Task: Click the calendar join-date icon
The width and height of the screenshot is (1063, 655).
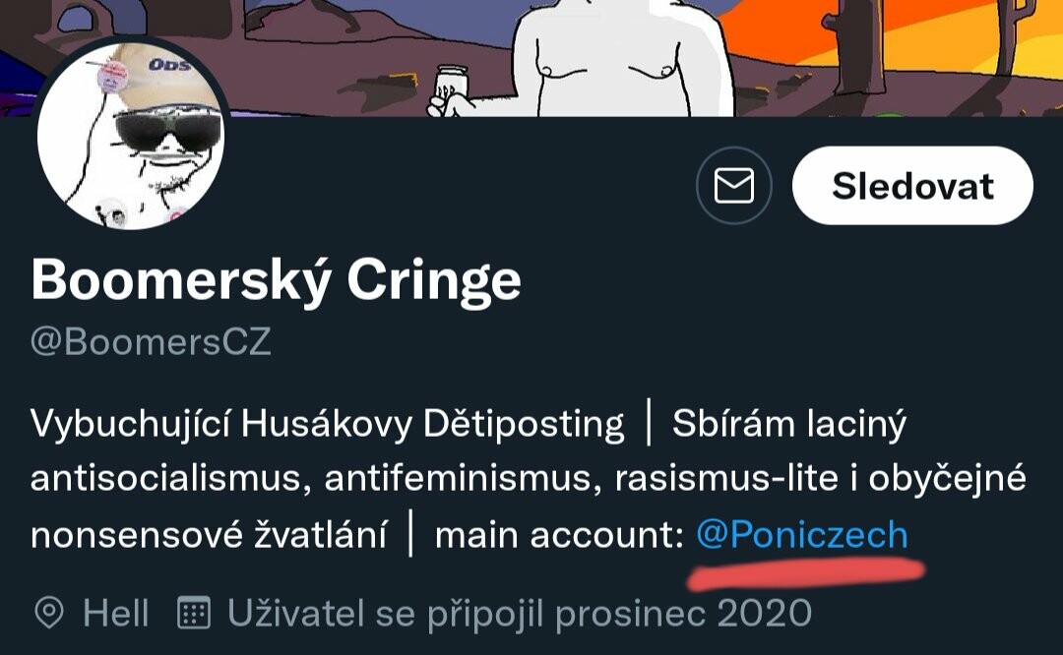Action: coord(194,613)
